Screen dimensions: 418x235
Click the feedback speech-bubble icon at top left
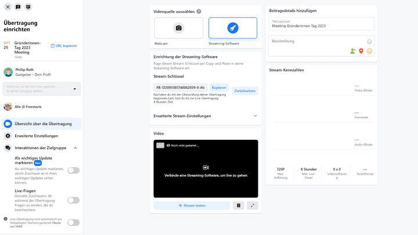point(18,7)
